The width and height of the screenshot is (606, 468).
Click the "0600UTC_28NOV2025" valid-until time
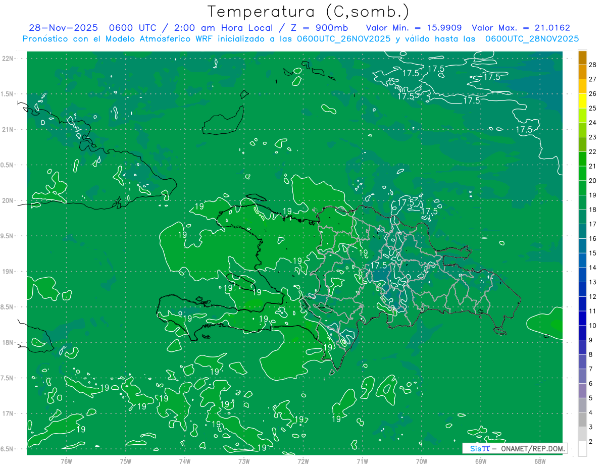tap(532, 39)
